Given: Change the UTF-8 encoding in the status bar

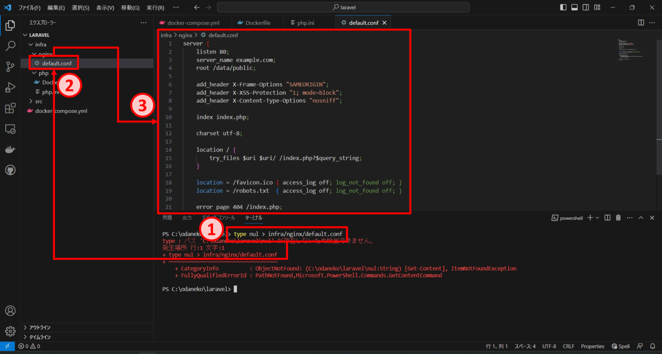Looking at the screenshot, I should click(549, 346).
